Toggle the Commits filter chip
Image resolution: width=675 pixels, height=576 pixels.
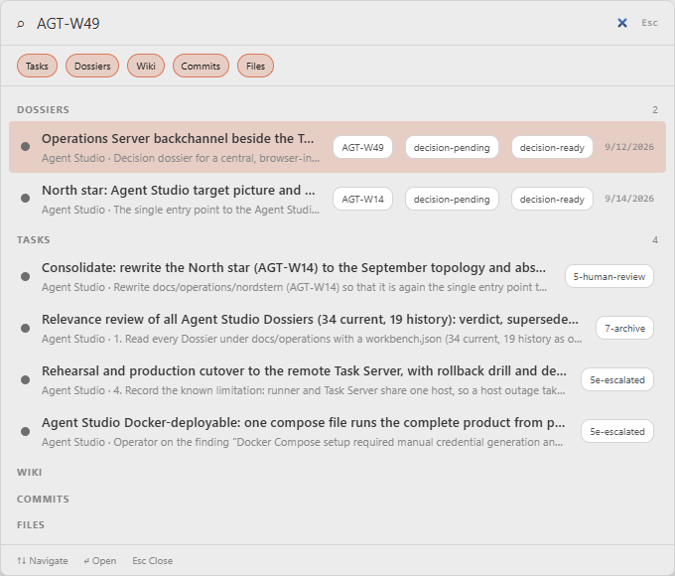click(x=201, y=66)
